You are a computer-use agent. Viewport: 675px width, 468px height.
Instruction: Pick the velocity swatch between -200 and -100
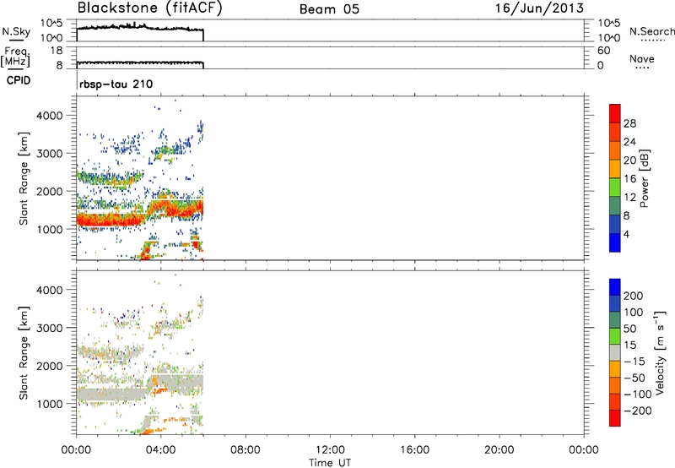pyautogui.click(x=615, y=401)
